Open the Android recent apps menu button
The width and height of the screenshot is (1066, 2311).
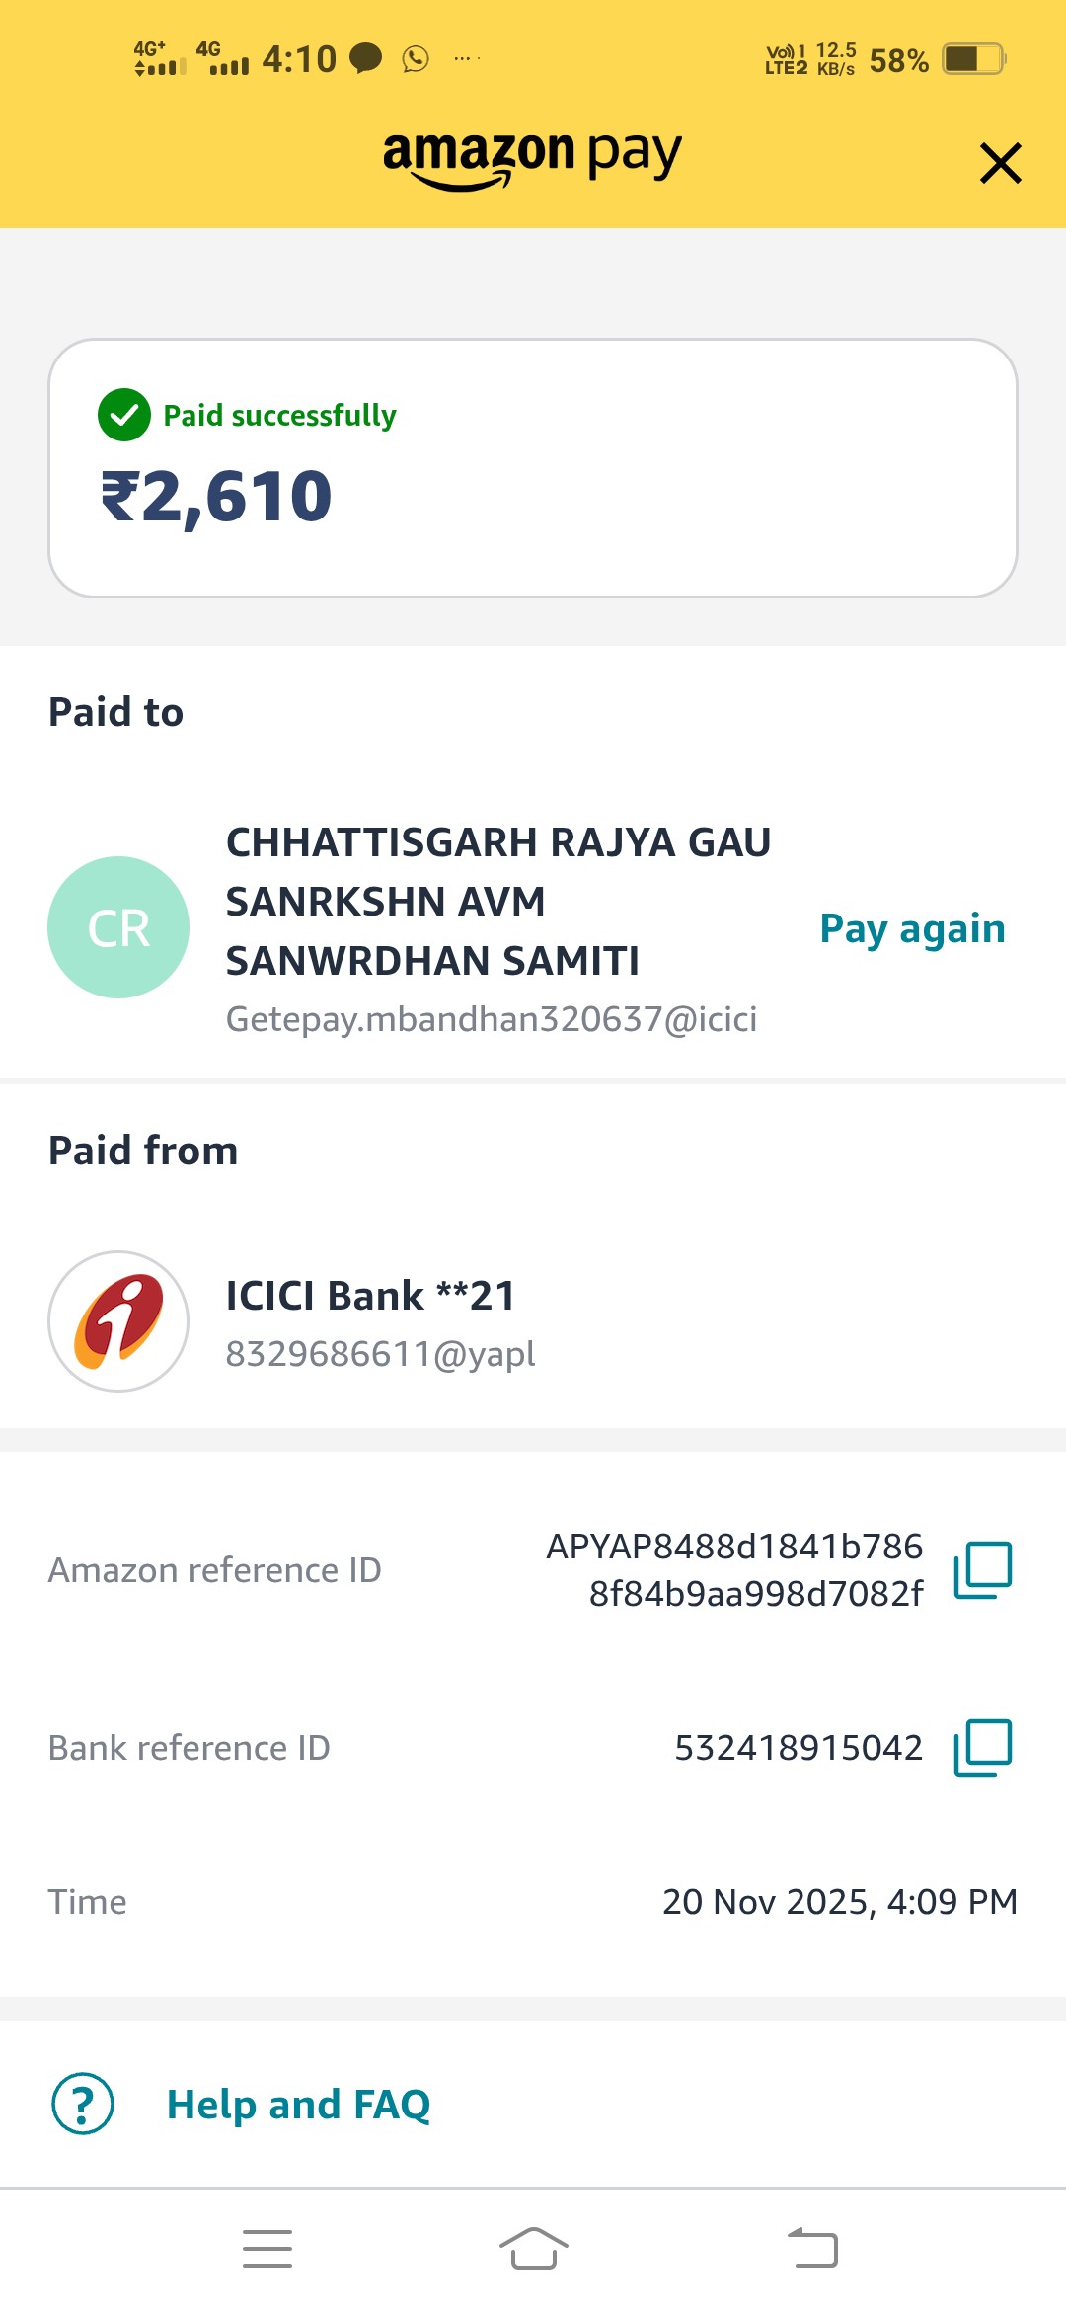tap(267, 2249)
